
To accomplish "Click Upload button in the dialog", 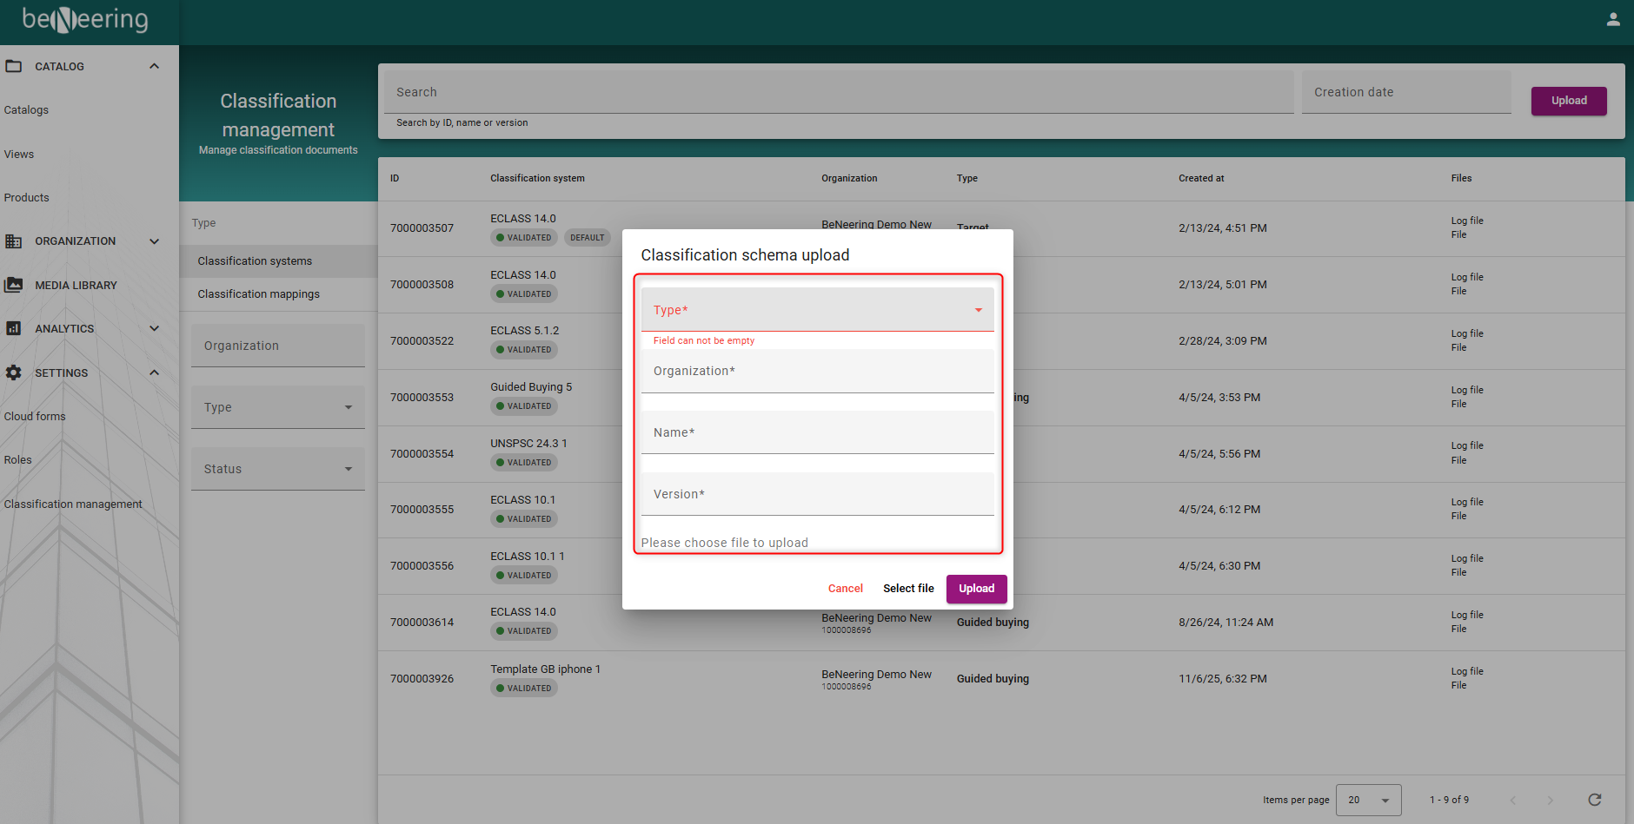I will click(976, 589).
